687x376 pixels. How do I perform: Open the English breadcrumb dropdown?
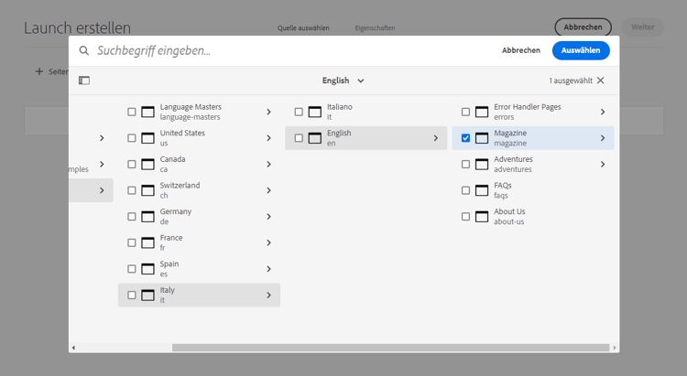pyautogui.click(x=343, y=81)
